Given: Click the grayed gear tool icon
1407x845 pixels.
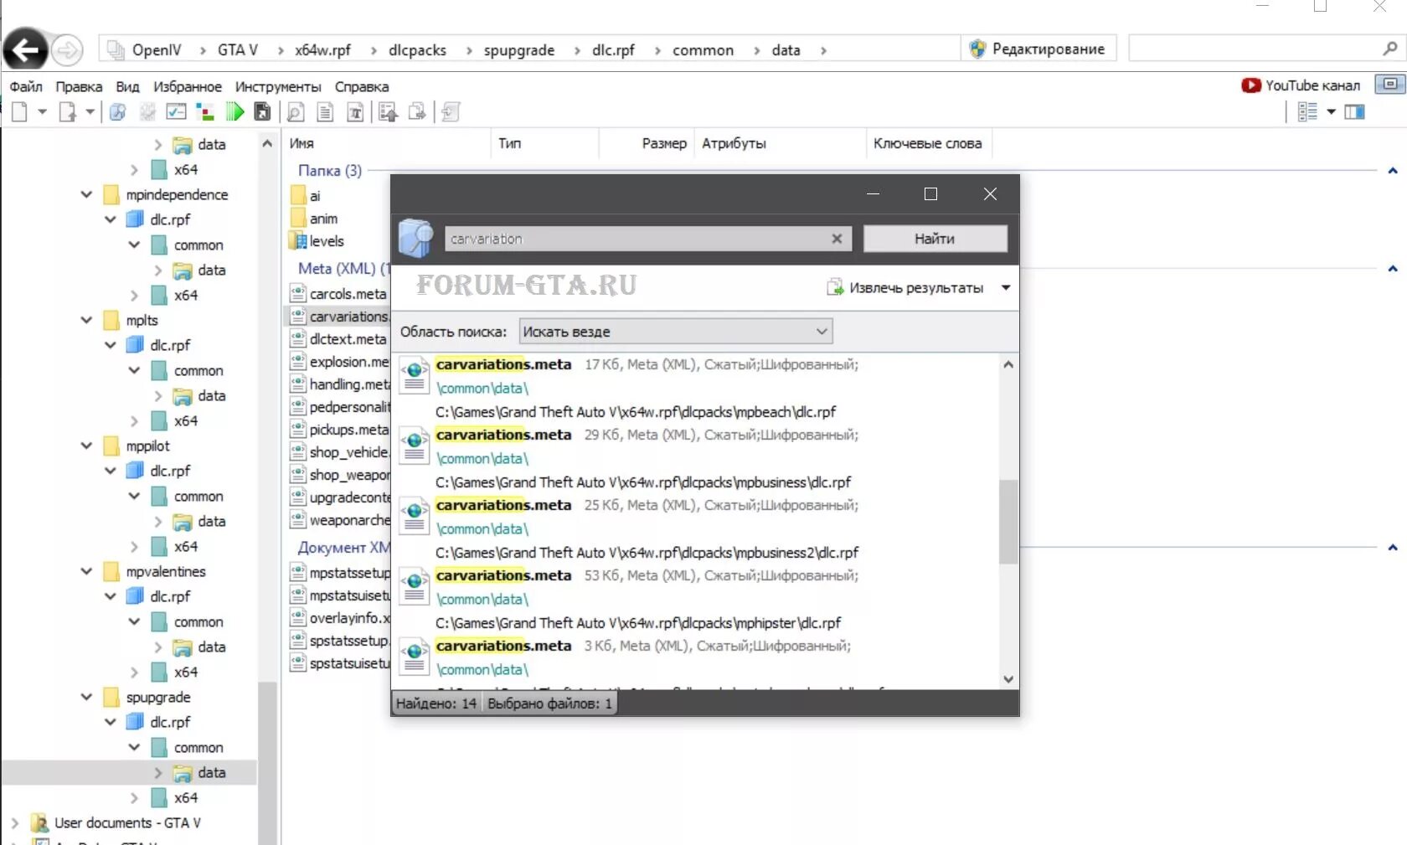Looking at the screenshot, I should 147,111.
